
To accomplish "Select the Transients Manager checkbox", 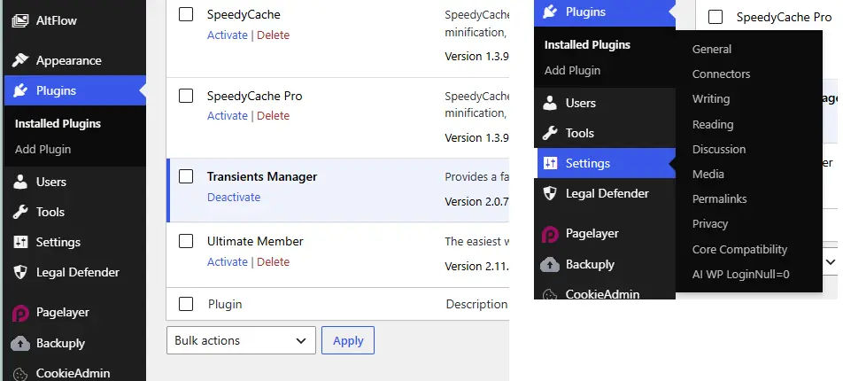I will click(x=186, y=176).
